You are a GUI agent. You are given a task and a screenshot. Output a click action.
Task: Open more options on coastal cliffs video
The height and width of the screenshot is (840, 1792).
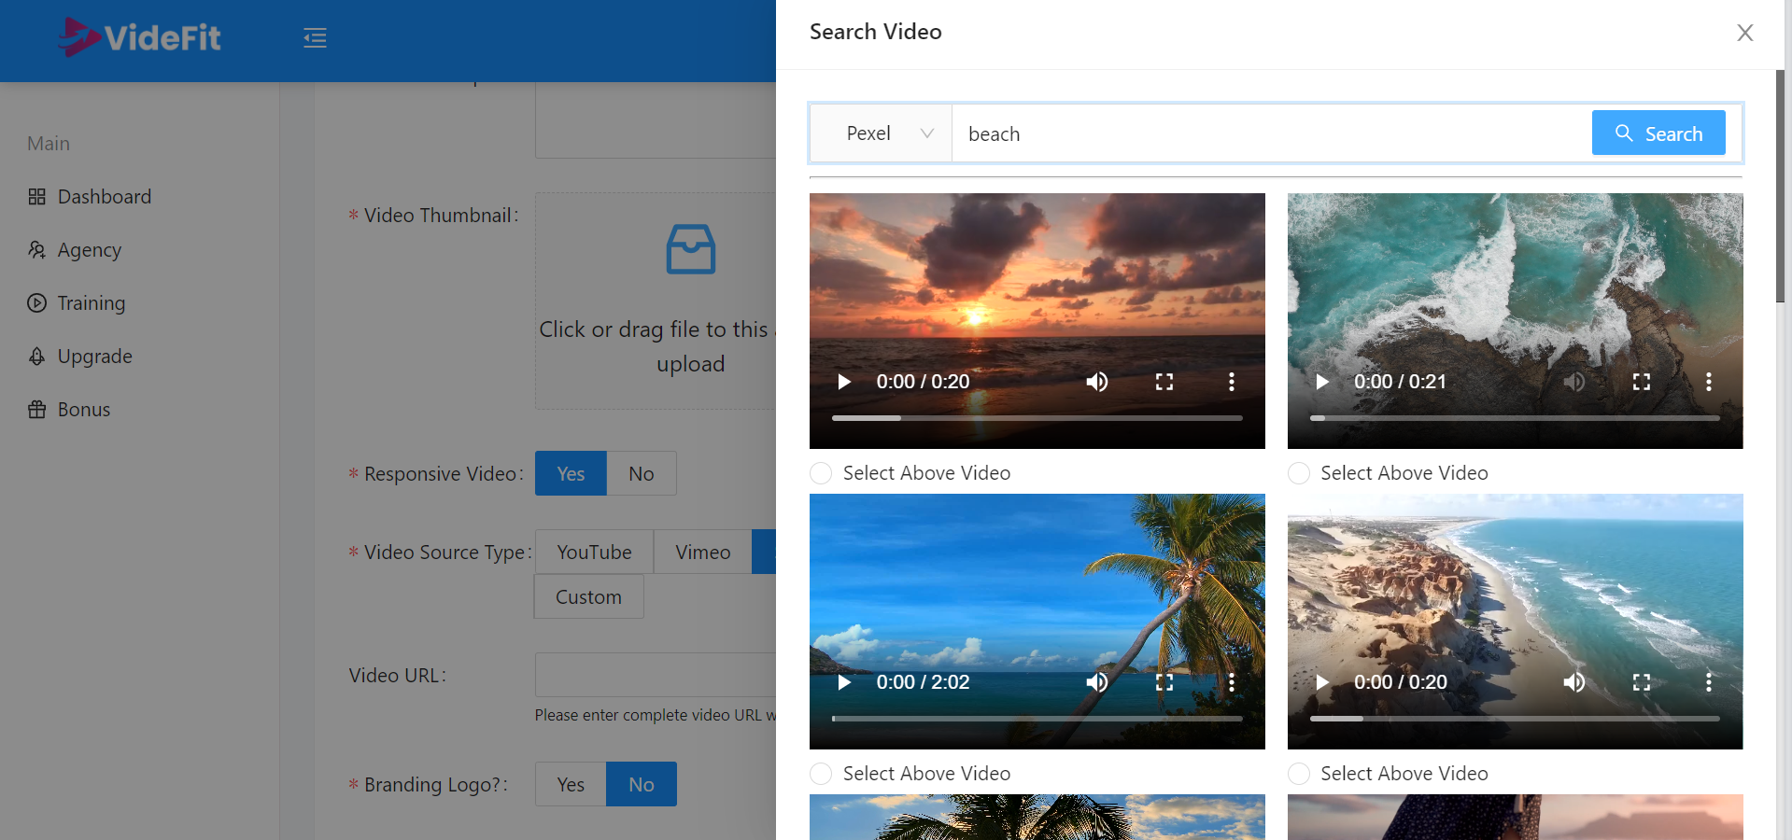pyautogui.click(x=1709, y=682)
